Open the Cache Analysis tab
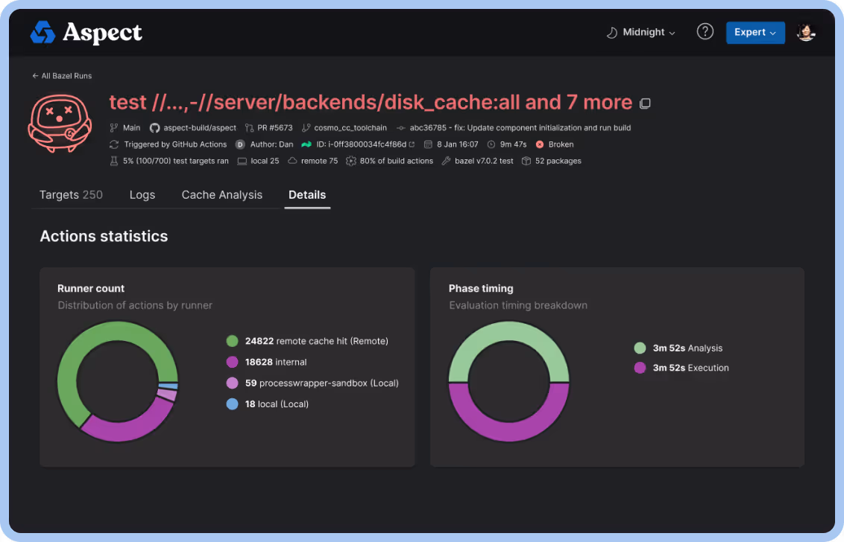The height and width of the screenshot is (542, 844). pos(221,195)
